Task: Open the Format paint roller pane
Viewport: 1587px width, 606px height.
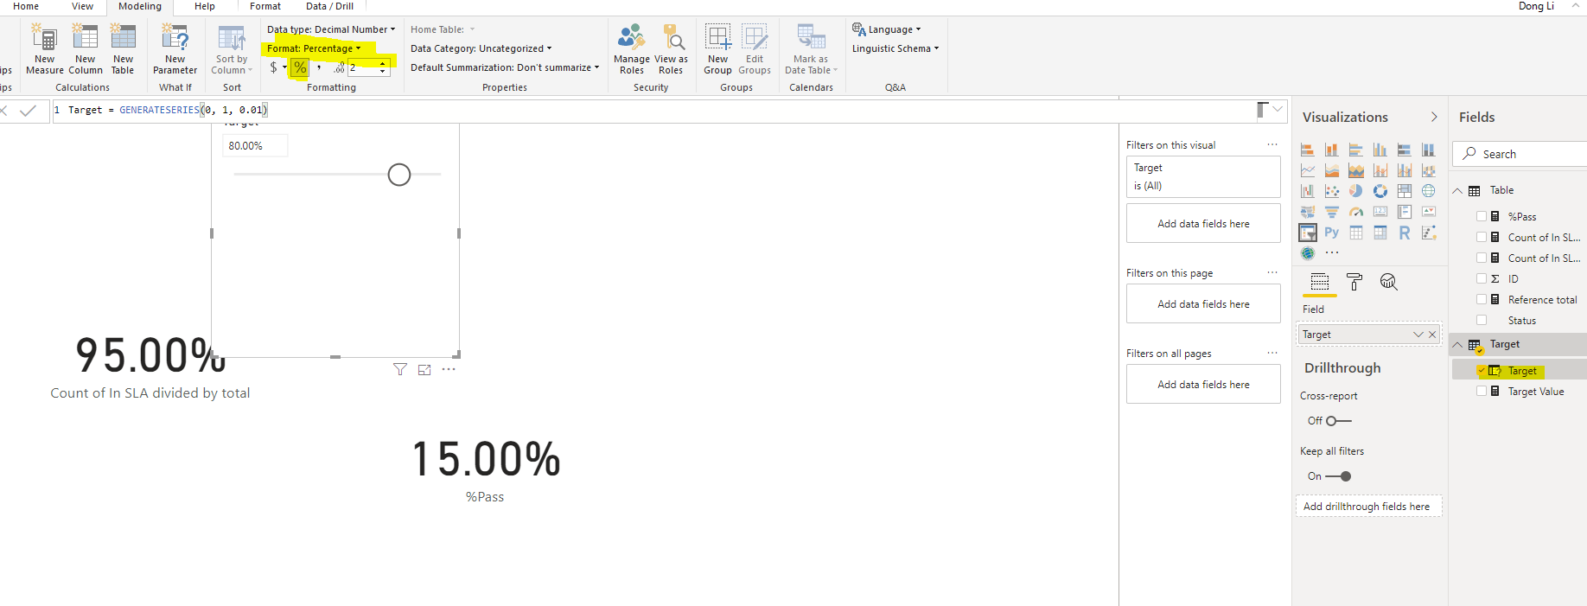Action: tap(1354, 282)
